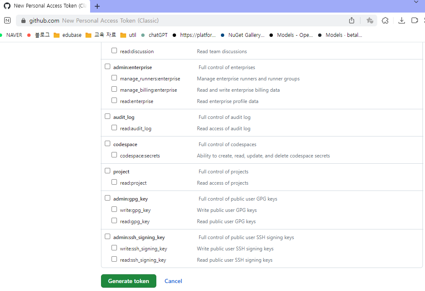The width and height of the screenshot is (425, 291).
Task: Click the bookmark star icon
Action: coord(370,20)
